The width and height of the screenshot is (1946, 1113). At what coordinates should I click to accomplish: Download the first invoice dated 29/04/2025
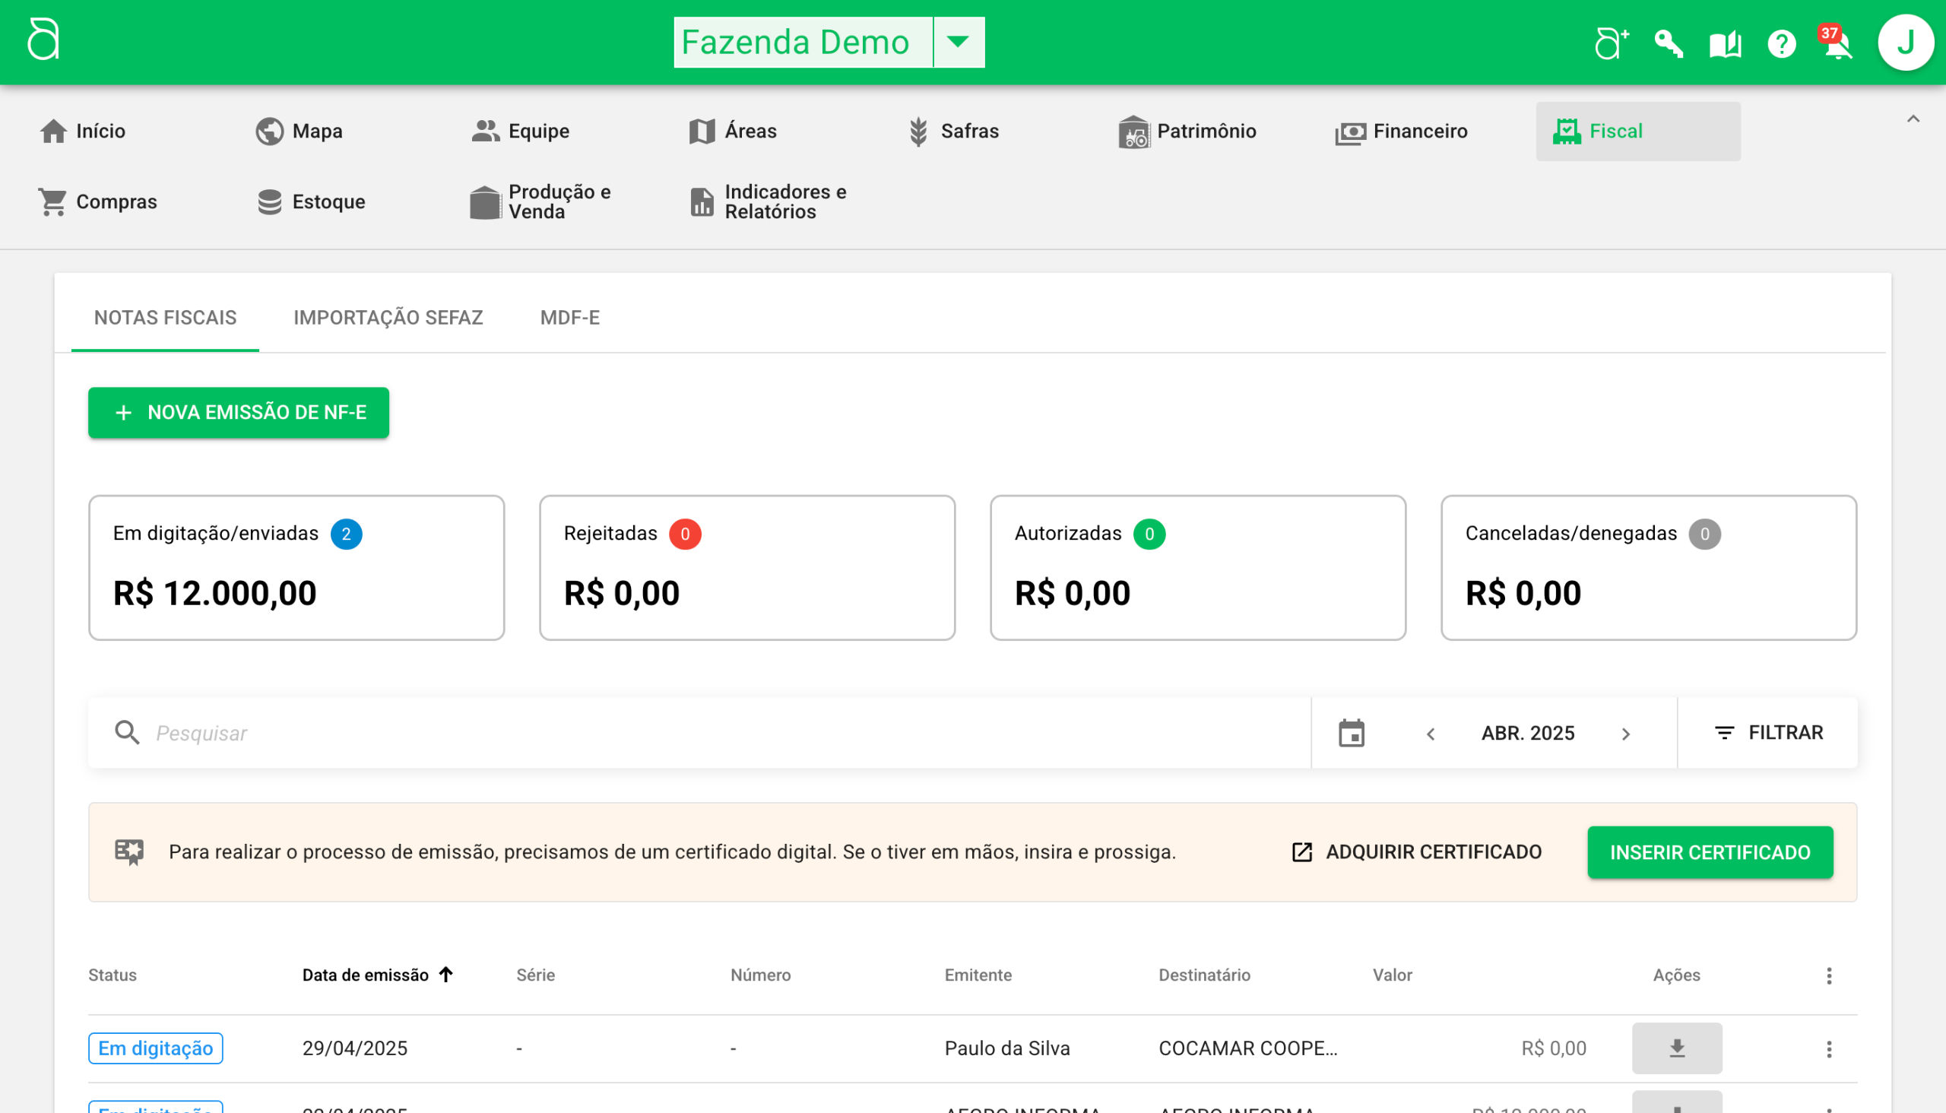tap(1676, 1048)
